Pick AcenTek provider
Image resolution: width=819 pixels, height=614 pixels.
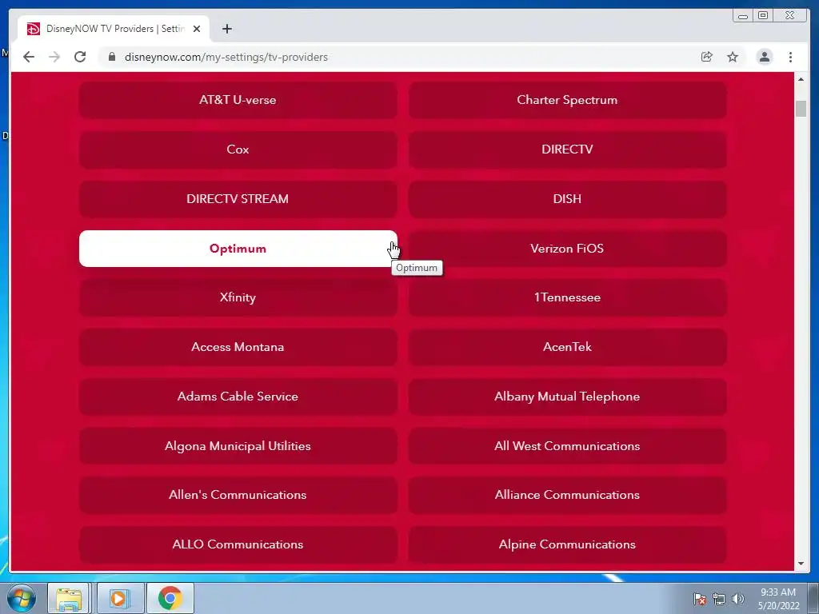coord(567,347)
